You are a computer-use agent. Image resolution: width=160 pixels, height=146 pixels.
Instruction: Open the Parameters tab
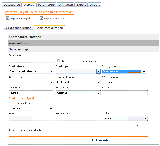pos(46,5)
